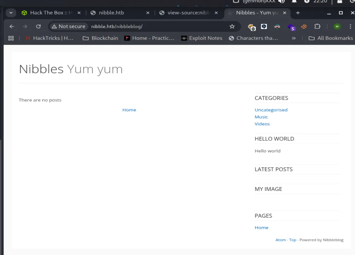Click the Not secure site info chip
The height and width of the screenshot is (255, 355).
68,27
